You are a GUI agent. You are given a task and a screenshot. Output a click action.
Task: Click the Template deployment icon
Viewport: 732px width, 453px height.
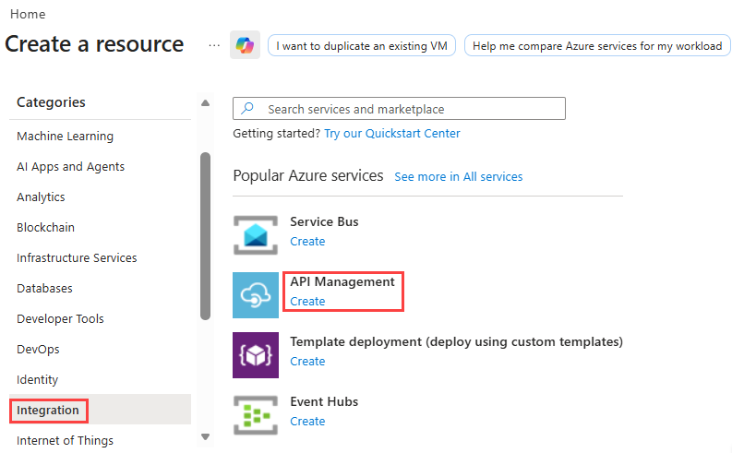pos(256,354)
